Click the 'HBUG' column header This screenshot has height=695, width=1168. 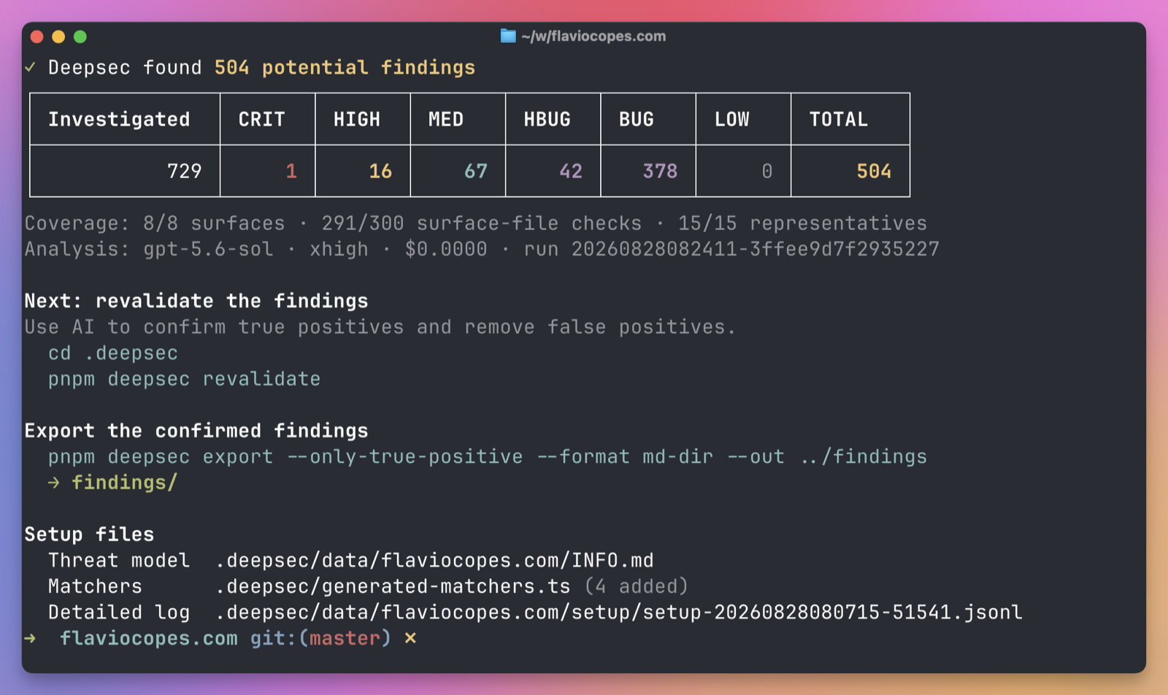[547, 119]
